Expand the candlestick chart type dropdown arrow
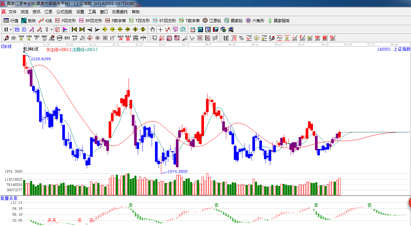The width and height of the screenshot is (411, 226). [51, 29]
